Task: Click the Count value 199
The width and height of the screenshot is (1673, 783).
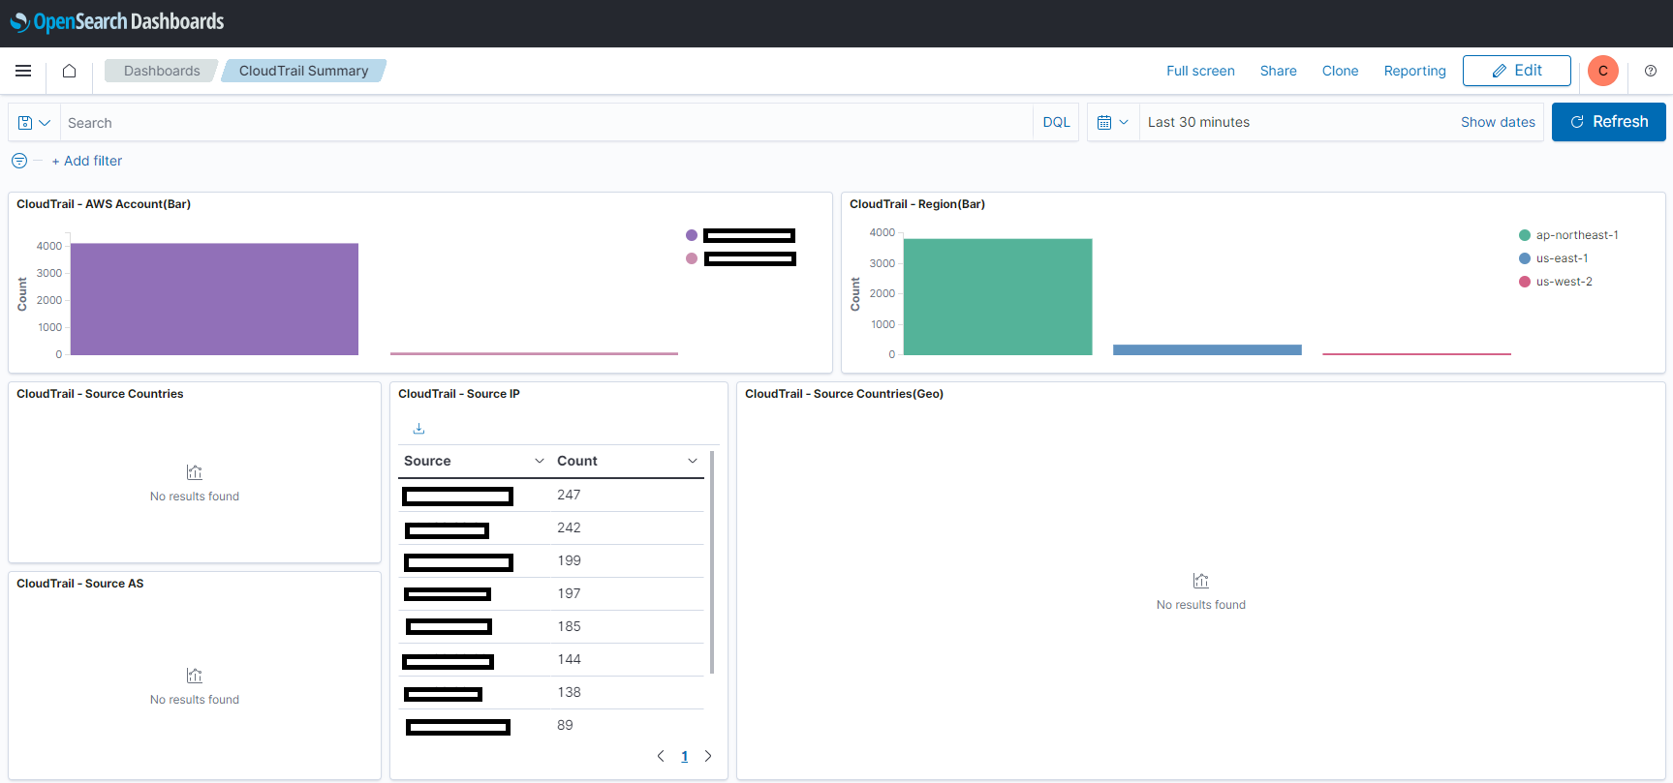Action: pos(569,560)
